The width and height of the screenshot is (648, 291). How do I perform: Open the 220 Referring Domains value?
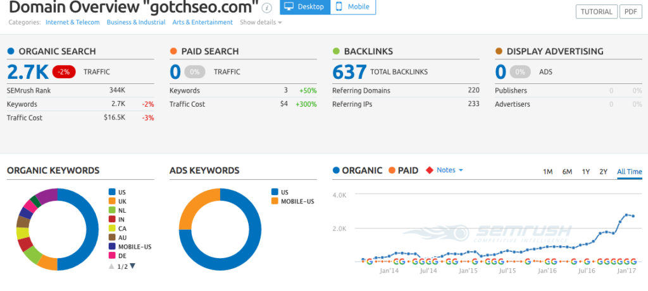tap(473, 90)
